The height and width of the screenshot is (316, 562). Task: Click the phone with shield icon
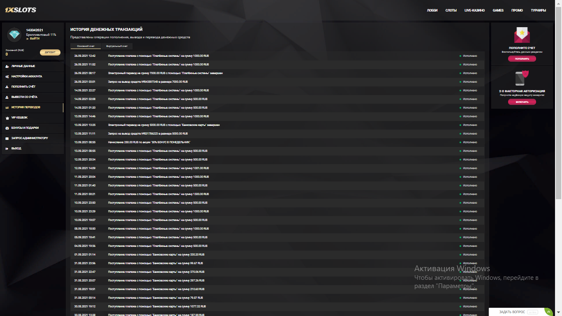coord(522,78)
